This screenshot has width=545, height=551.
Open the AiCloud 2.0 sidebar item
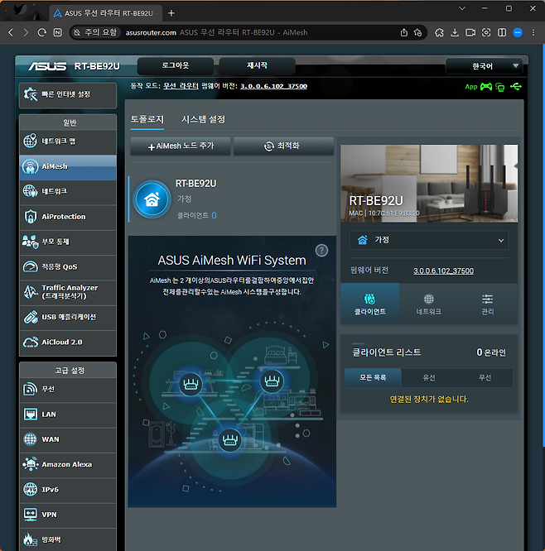68,342
